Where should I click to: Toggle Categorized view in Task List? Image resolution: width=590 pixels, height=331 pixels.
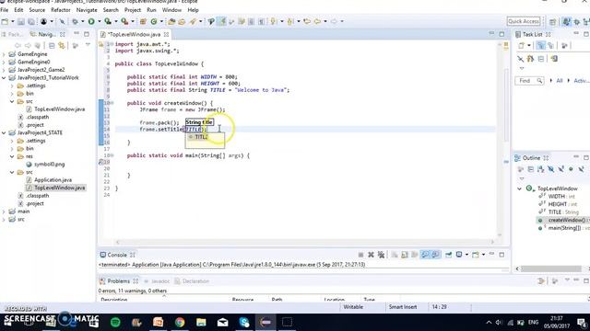(541, 46)
